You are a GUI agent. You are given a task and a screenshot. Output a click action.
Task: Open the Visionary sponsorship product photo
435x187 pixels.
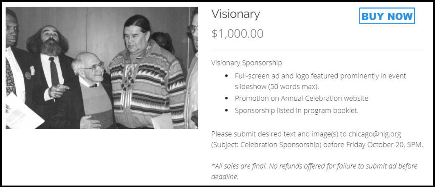102,68
